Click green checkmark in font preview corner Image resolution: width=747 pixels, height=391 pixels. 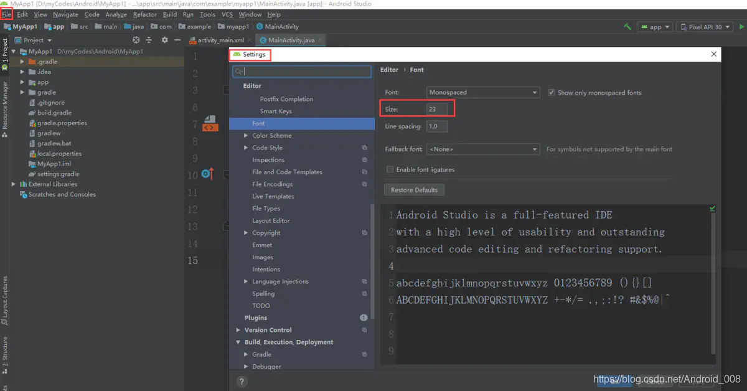[x=712, y=209]
